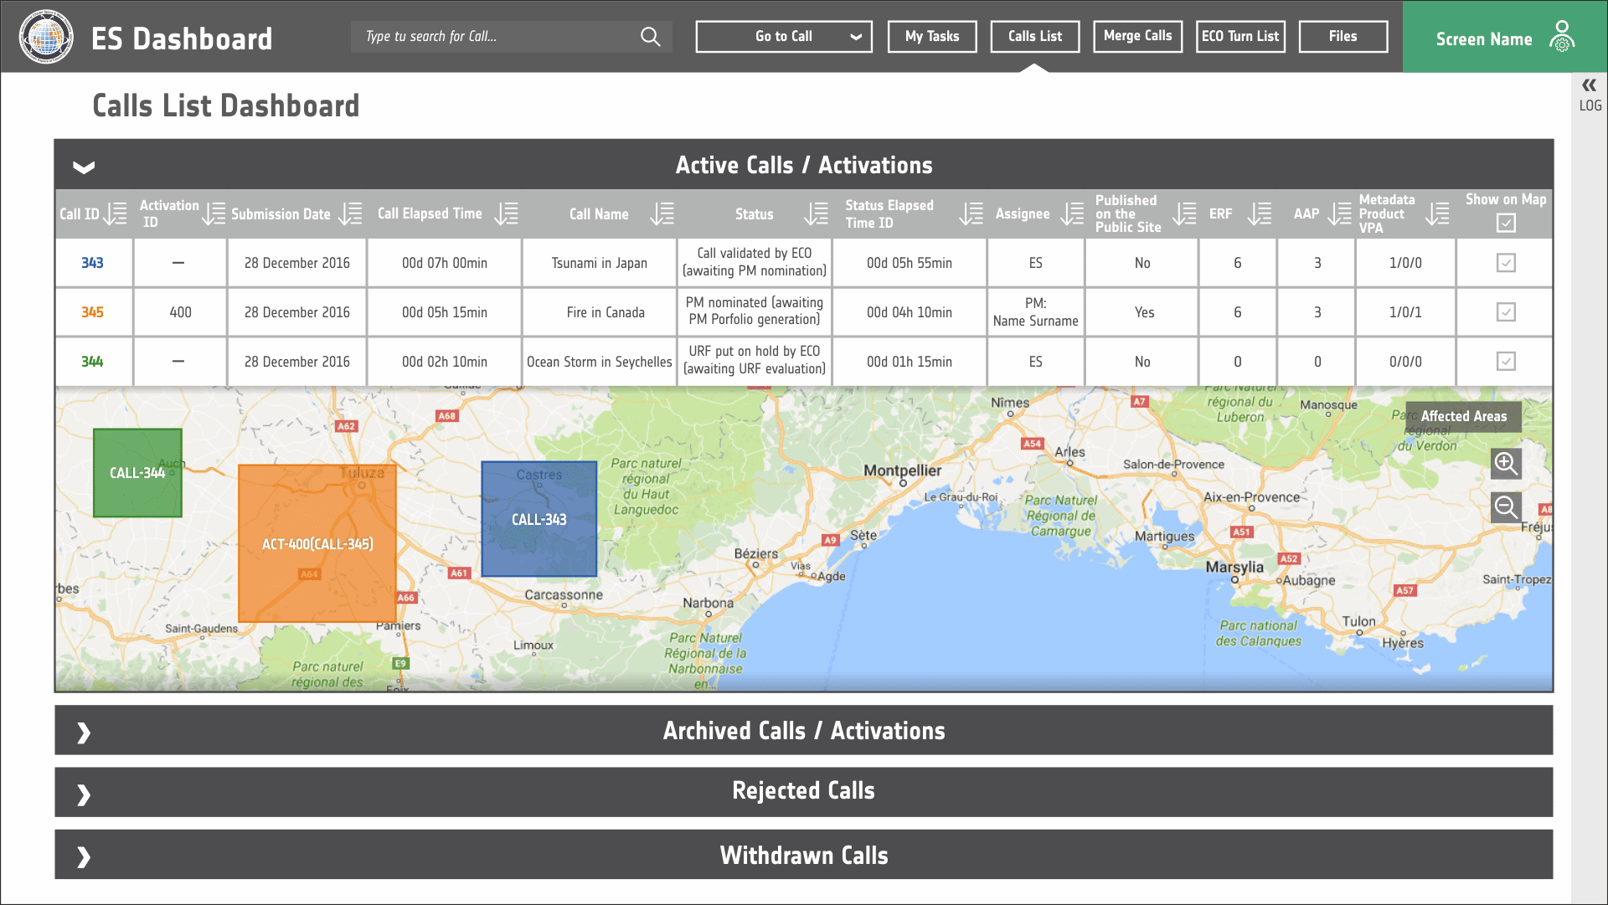The width and height of the screenshot is (1608, 905).
Task: Click the ES Dashboard globe logo
Action: coord(46,37)
